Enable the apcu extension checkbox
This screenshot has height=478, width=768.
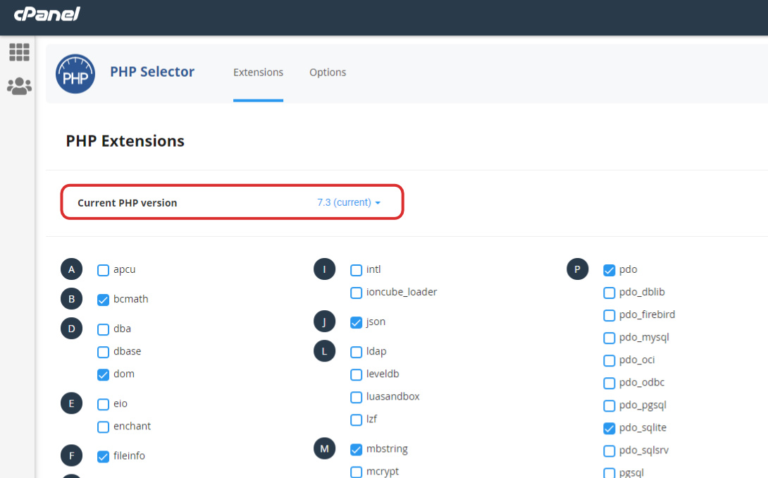pyautogui.click(x=104, y=270)
